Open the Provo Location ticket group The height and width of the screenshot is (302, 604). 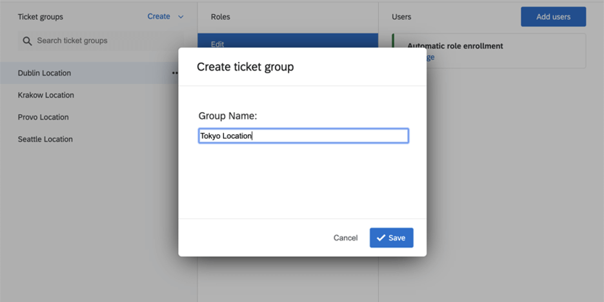tap(43, 117)
